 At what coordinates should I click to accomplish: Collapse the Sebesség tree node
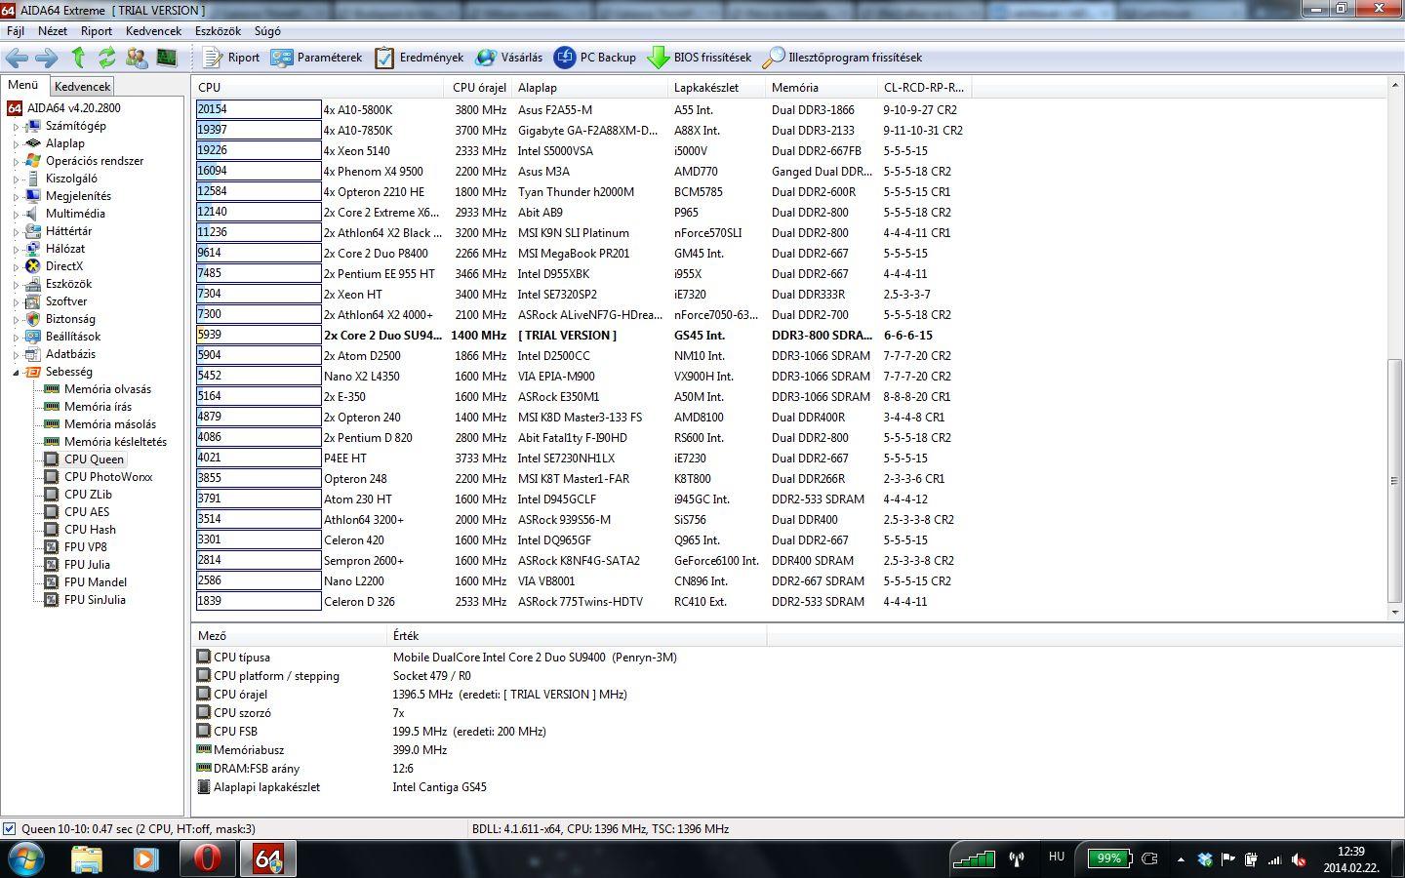(x=16, y=373)
